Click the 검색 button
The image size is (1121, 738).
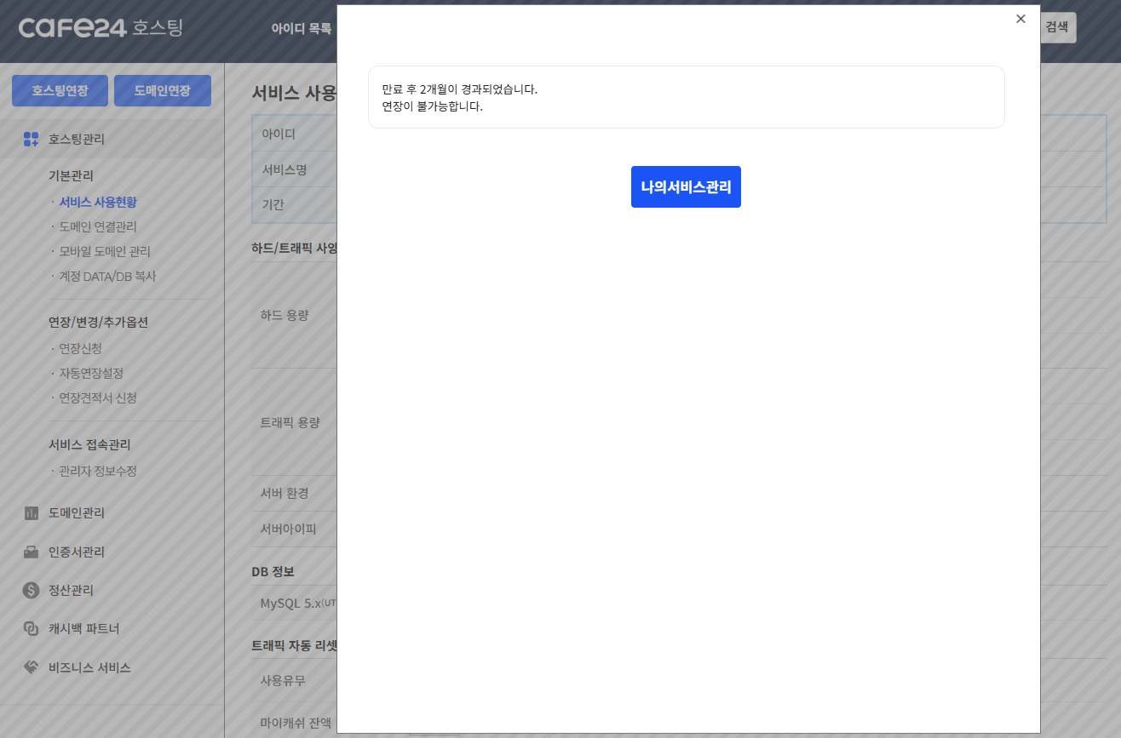1057,27
